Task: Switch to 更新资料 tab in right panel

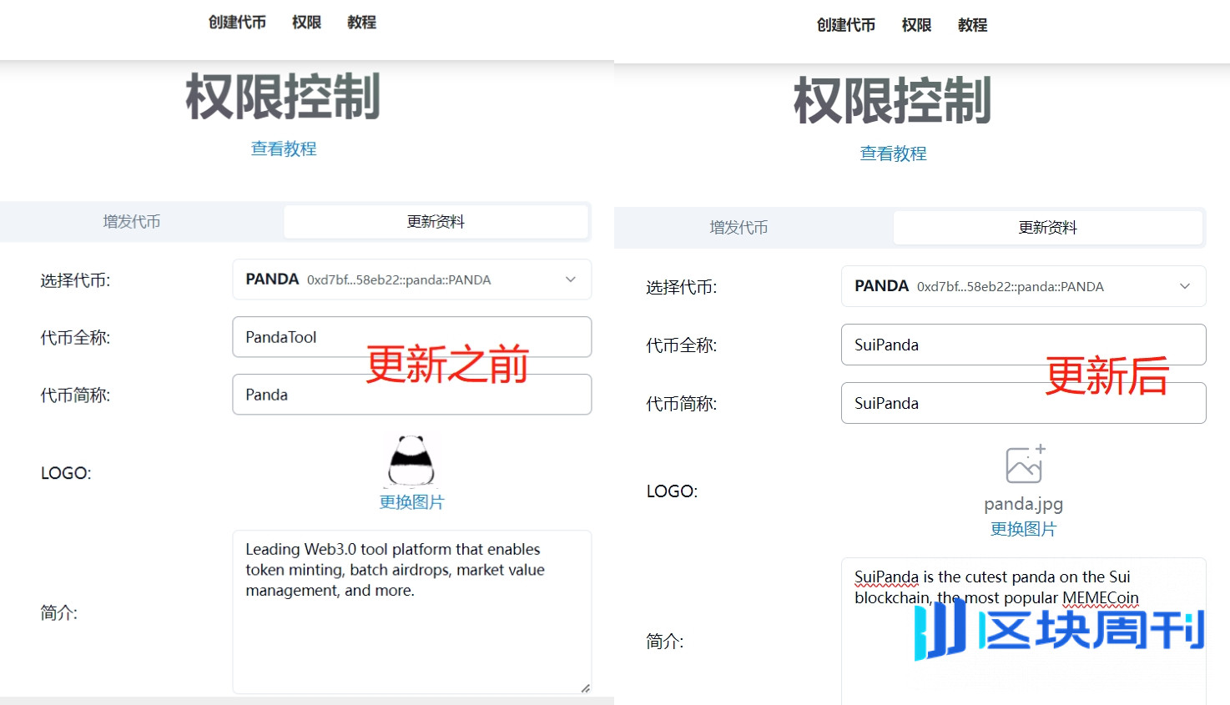Action: 1048,228
